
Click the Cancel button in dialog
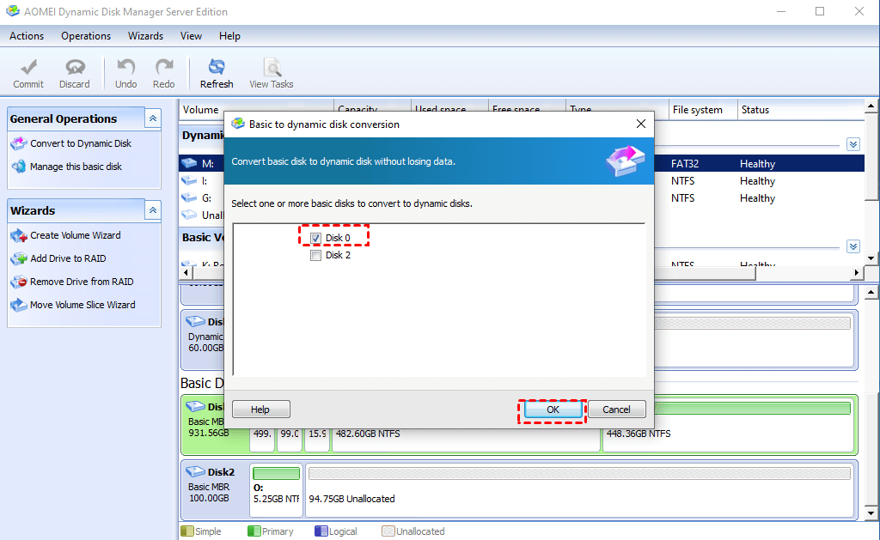pyautogui.click(x=616, y=410)
